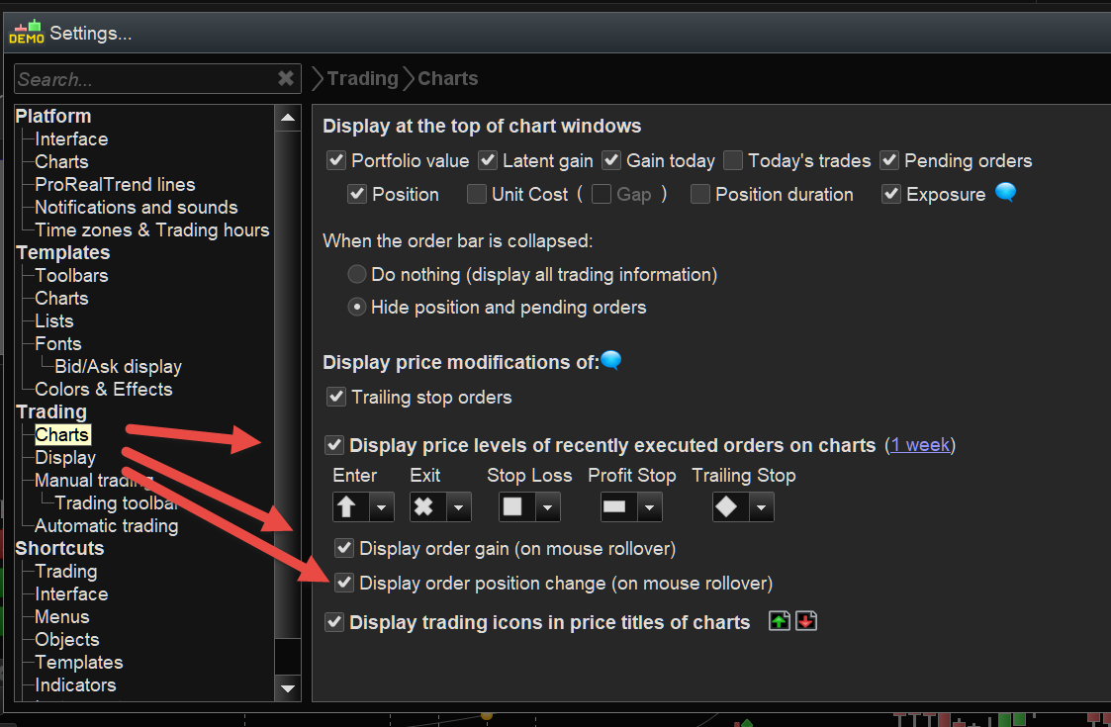This screenshot has width=1111, height=727.
Task: Click the Exit cross marker icon
Action: (423, 506)
